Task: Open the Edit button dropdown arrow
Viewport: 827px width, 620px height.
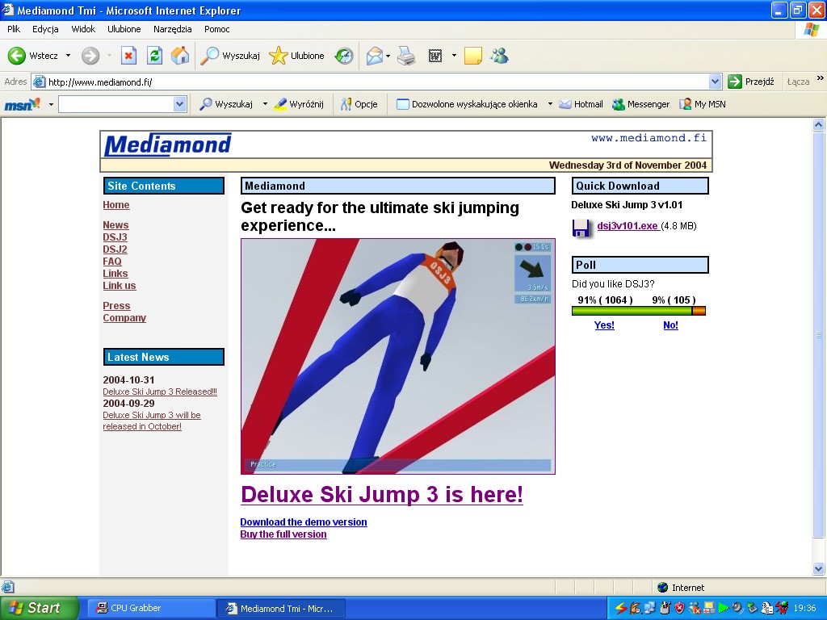Action: pyautogui.click(x=454, y=56)
